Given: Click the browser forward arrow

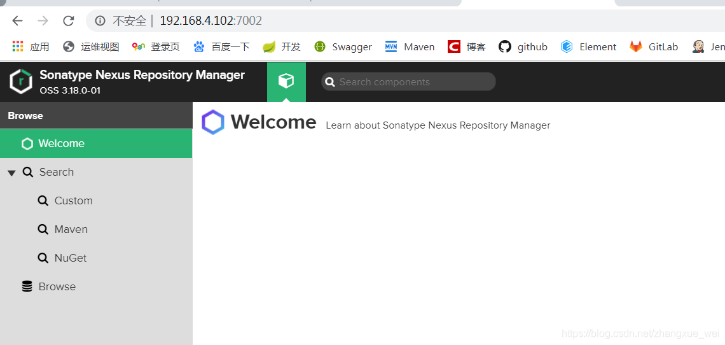Looking at the screenshot, I should [43, 21].
